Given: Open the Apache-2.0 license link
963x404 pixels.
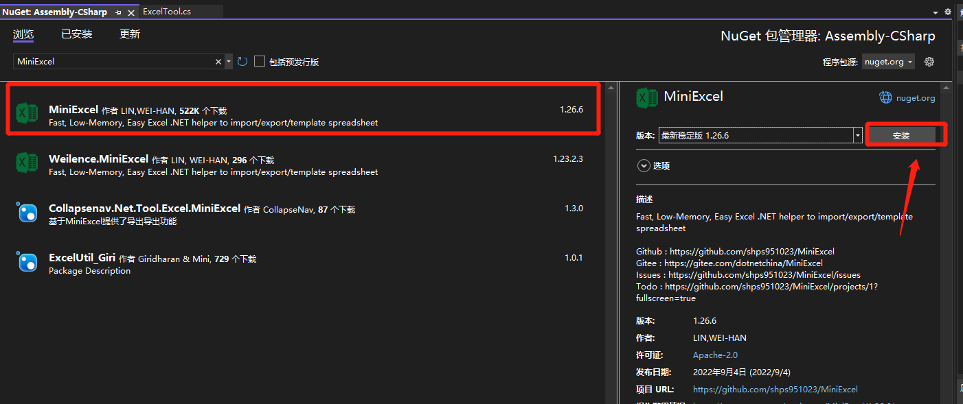Looking at the screenshot, I should 715,355.
